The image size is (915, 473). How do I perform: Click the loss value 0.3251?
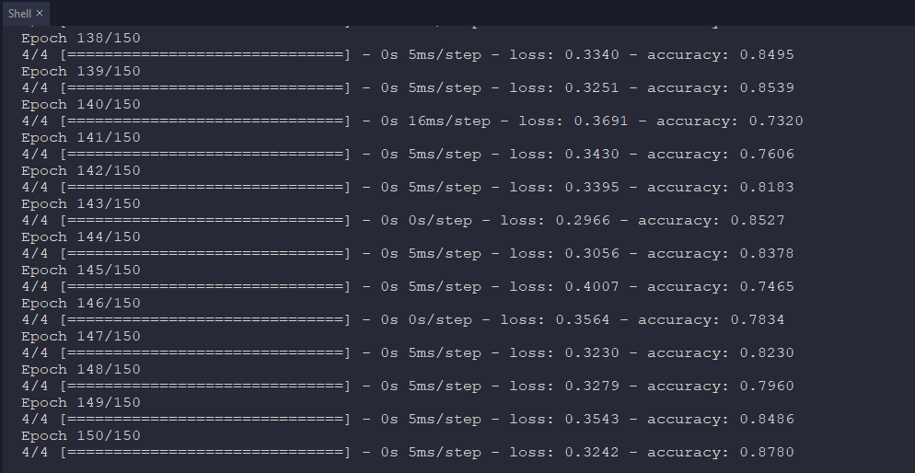coord(592,88)
